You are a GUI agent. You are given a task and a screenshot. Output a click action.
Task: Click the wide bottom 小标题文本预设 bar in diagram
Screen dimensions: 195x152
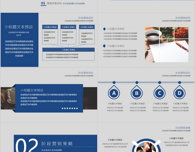tap(69, 50)
